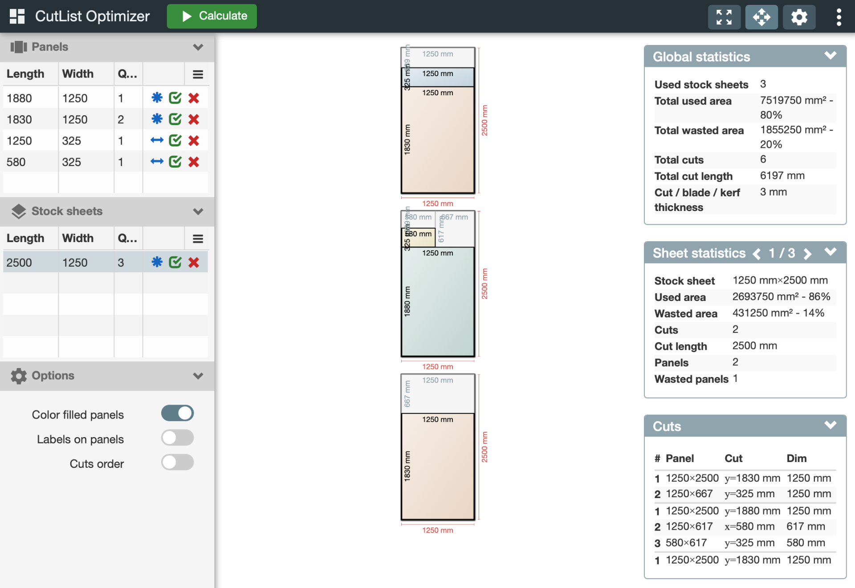Select cut row 1250×667 y=325 mm
Screen dimensions: 855x588
(x=745, y=494)
